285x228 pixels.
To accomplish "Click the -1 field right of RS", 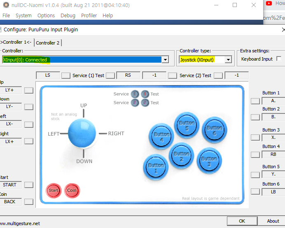I will pyautogui.click(x=154, y=75).
